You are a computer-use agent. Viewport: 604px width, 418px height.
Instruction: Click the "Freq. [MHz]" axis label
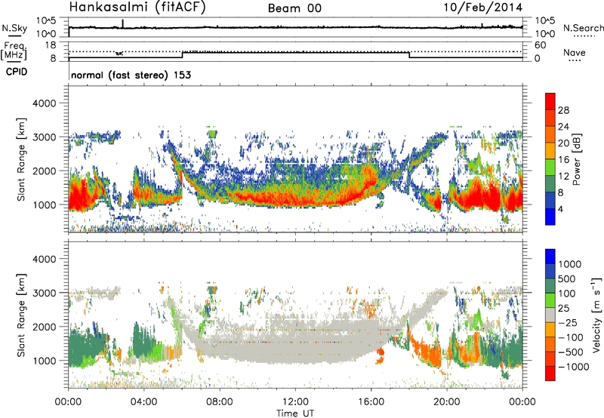coord(14,51)
